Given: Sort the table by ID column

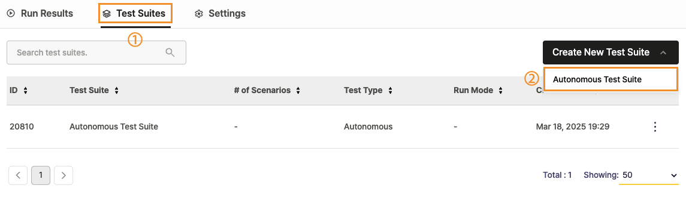Looking at the screenshot, I should [x=25, y=91].
